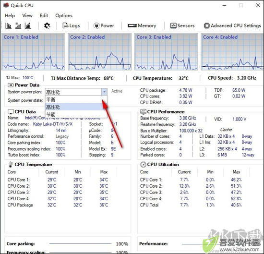This screenshot has width=264, height=254.
Task: Open the Help menu
Action: [x=10, y=15]
